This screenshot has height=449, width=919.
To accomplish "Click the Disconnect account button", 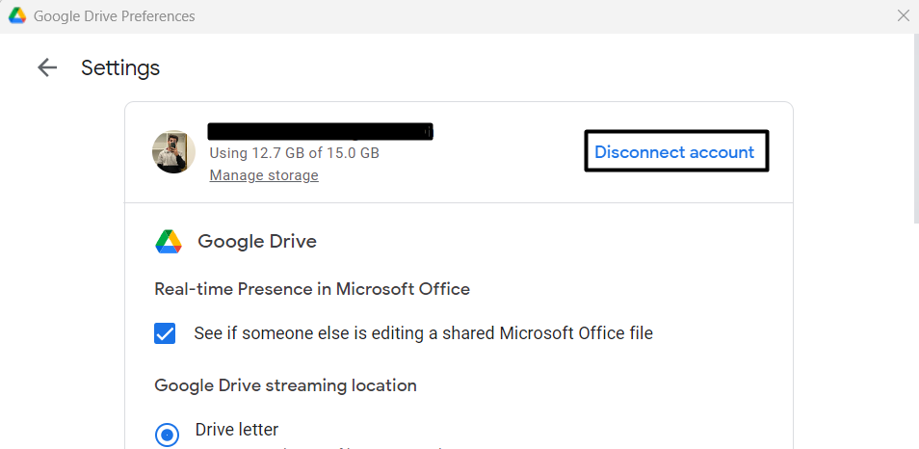I will pos(674,152).
